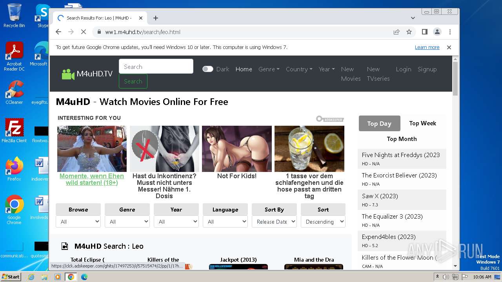The image size is (502, 282).
Task: Expand the Year nav dropdown
Action: (327, 69)
